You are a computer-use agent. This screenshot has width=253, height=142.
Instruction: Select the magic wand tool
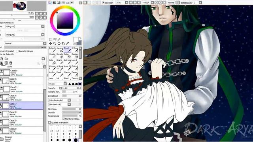[x=59, y=39]
